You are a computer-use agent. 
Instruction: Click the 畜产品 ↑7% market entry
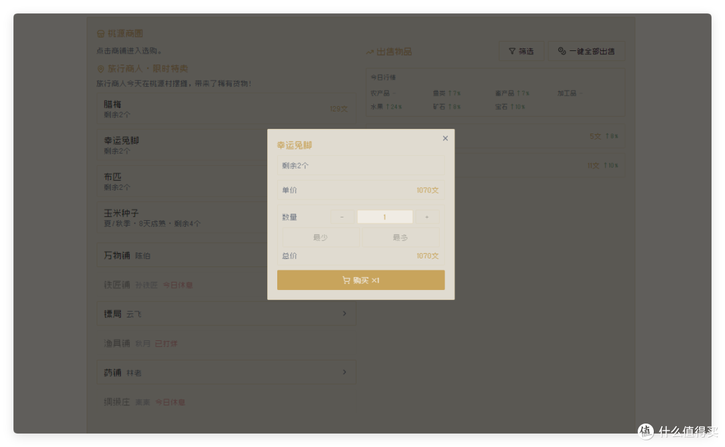coord(512,93)
